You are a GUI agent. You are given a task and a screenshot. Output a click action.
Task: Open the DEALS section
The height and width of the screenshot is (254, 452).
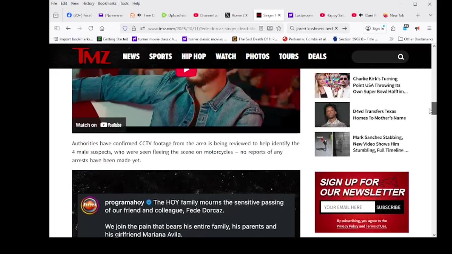(317, 56)
